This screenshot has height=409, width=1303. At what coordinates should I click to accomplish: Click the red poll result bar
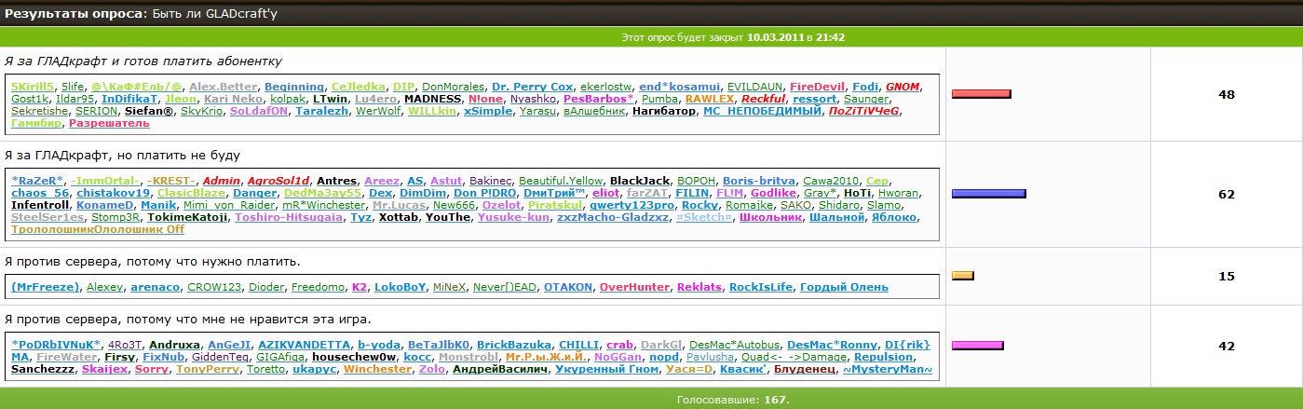(981, 94)
